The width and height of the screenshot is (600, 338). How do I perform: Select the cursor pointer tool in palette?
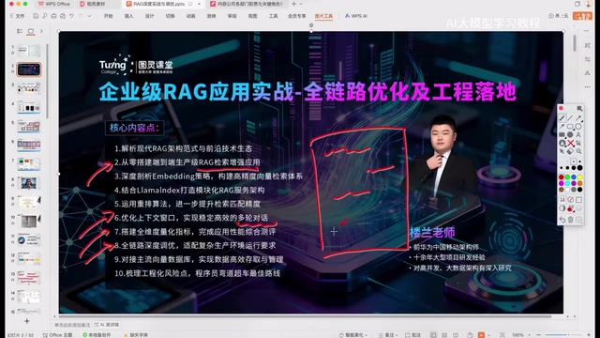(562, 151)
